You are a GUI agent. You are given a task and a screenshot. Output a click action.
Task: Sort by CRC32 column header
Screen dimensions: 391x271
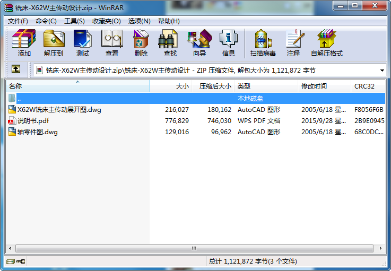click(368, 86)
